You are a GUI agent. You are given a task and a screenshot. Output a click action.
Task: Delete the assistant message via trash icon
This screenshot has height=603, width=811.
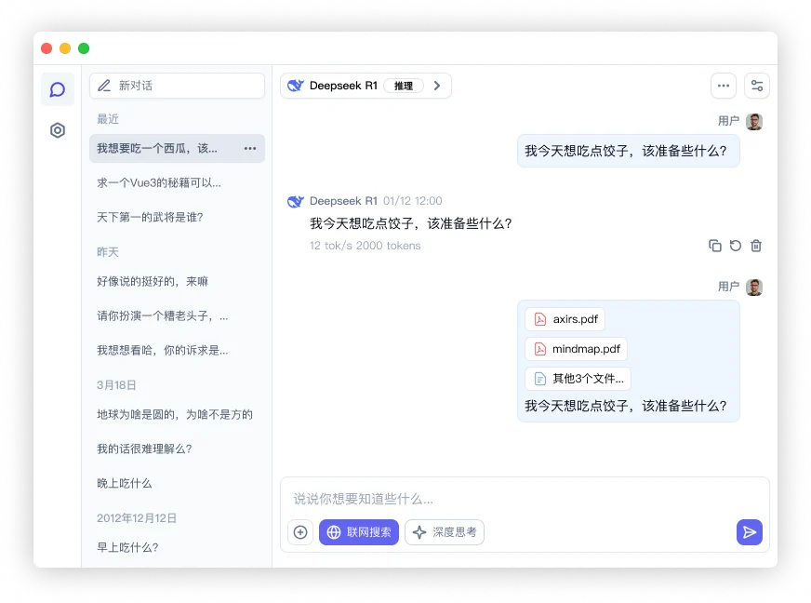point(755,246)
